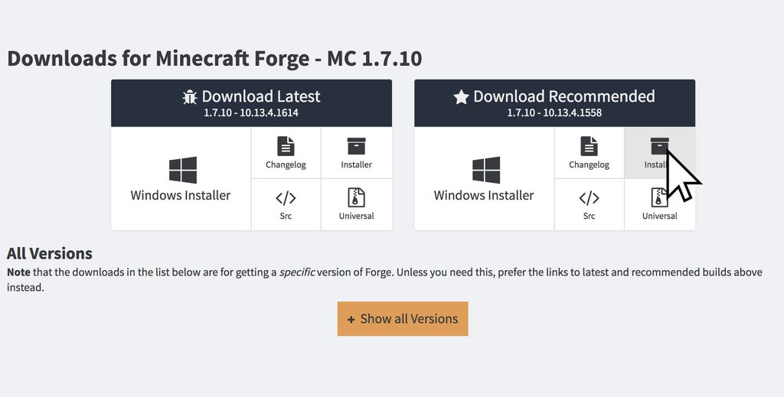Image resolution: width=784 pixels, height=397 pixels.
Task: Select the Installer icon for recommended build
Action: click(x=659, y=146)
